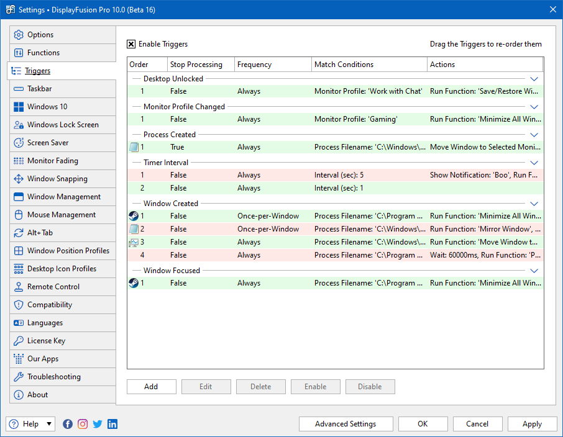Open the LinkedIn icon link

coord(112,424)
